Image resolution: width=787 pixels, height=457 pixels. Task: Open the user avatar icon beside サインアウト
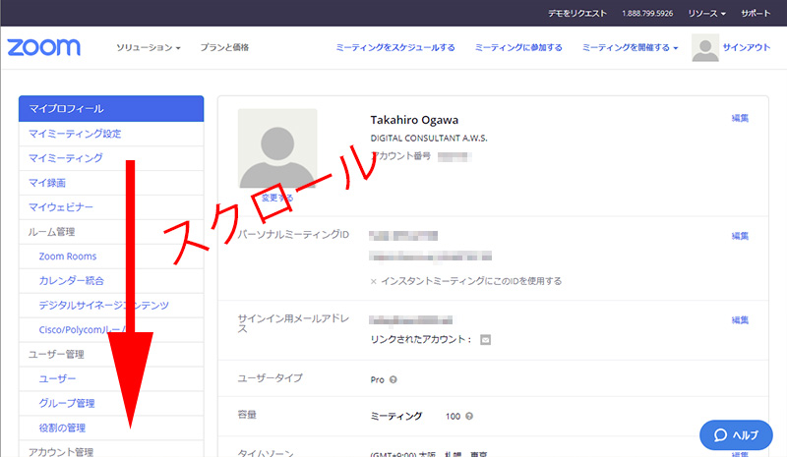tap(705, 48)
